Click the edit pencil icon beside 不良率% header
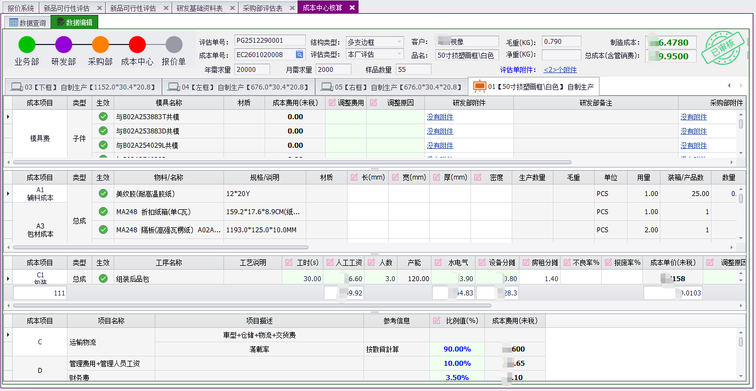 coord(567,262)
